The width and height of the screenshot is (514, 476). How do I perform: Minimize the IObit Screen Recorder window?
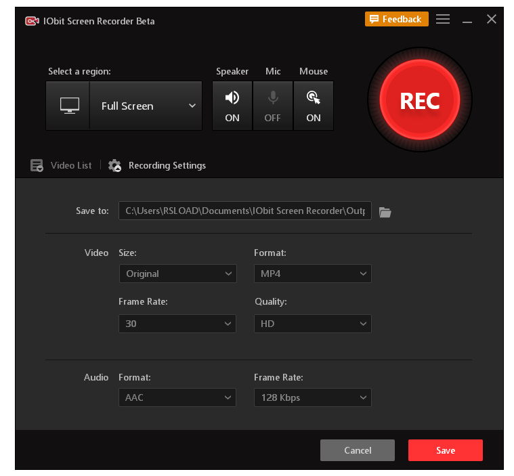[x=467, y=20]
